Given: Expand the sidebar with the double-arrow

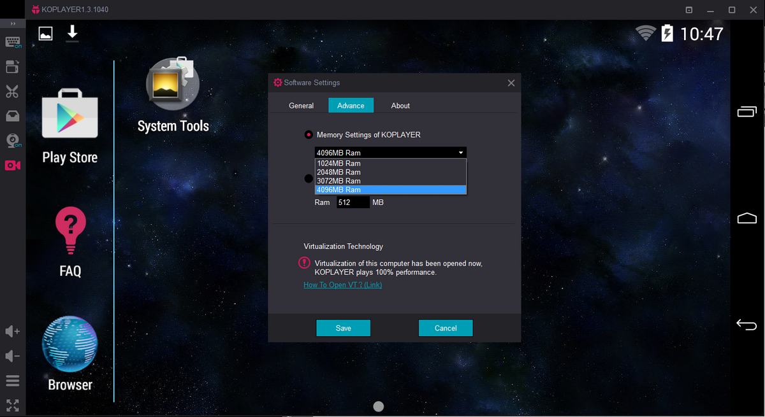Looking at the screenshot, I should click(13, 24).
